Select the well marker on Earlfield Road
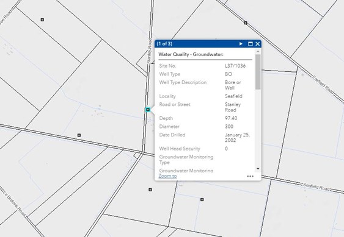The image size is (344, 237). [246, 23]
